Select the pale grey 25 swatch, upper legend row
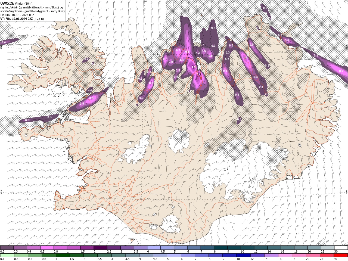 (x=328, y=248)
